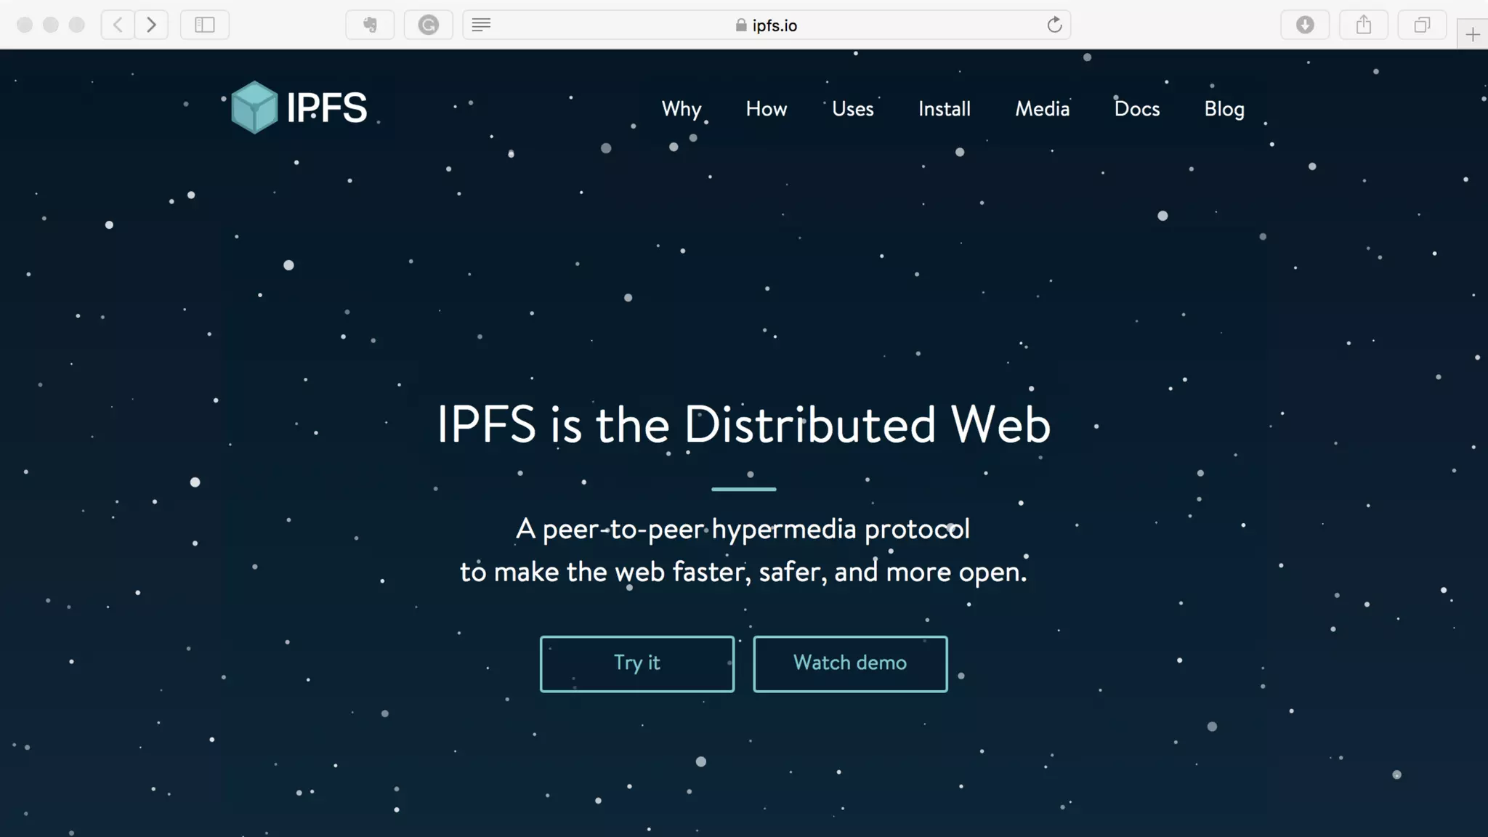Image resolution: width=1488 pixels, height=837 pixels.
Task: Show all tabs overview icon
Action: click(x=1422, y=25)
